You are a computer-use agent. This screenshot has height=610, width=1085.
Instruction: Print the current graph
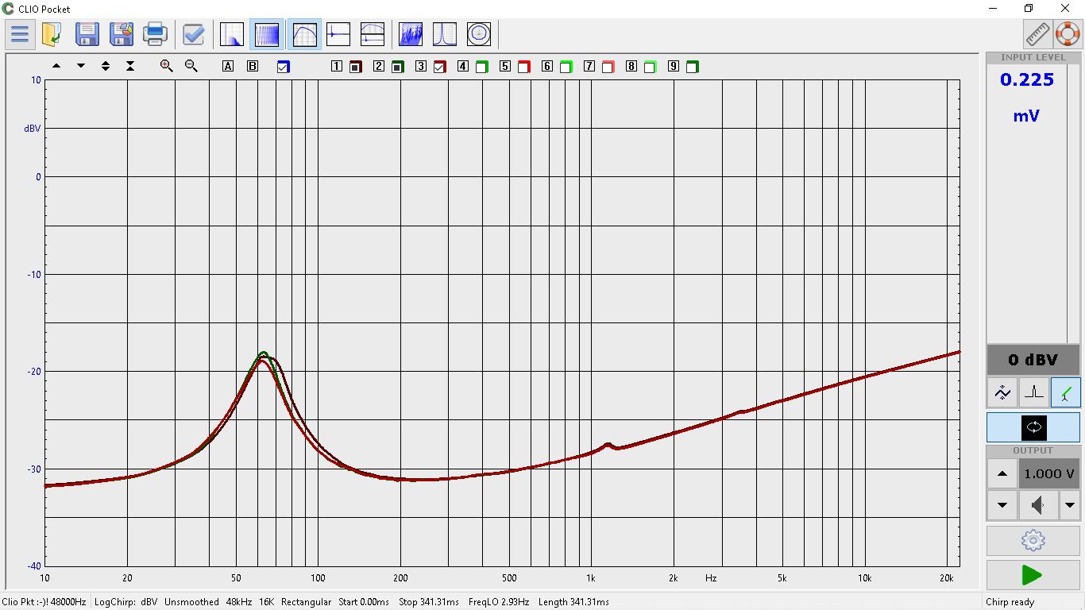coord(155,34)
